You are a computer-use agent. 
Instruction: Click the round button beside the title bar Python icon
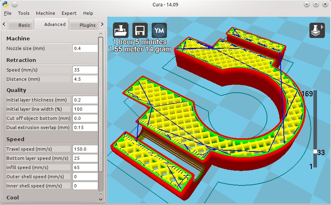[x=14, y=4]
